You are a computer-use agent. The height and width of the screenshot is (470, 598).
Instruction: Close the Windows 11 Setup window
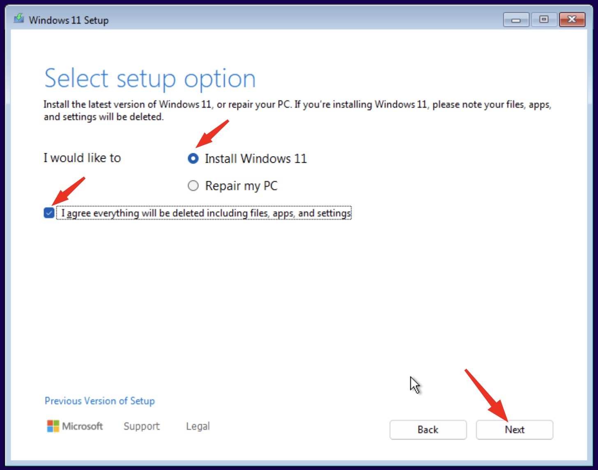click(x=572, y=20)
